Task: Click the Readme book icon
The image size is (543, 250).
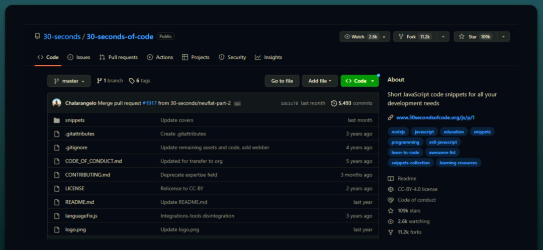Action: (x=391, y=179)
